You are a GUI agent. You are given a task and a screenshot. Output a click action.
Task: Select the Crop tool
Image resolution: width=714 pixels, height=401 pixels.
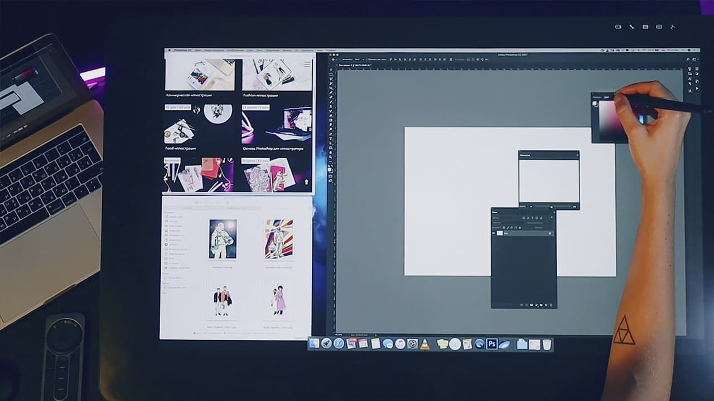(331, 88)
